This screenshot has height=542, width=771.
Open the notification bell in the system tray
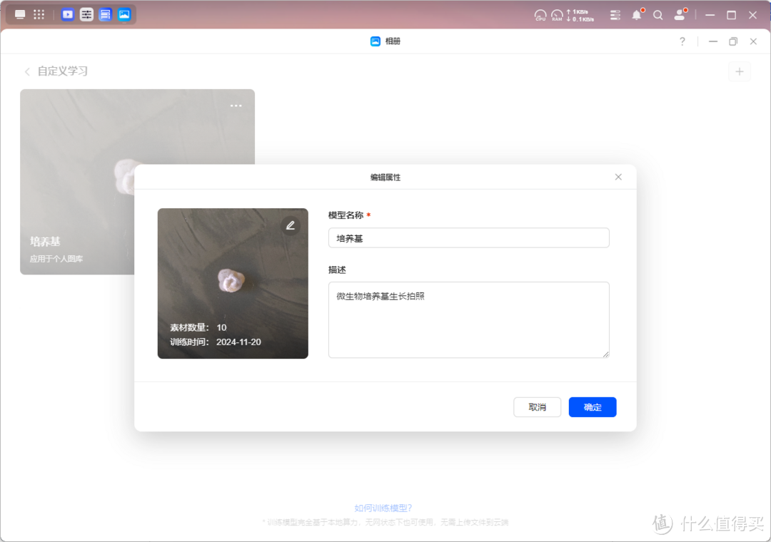tap(636, 14)
